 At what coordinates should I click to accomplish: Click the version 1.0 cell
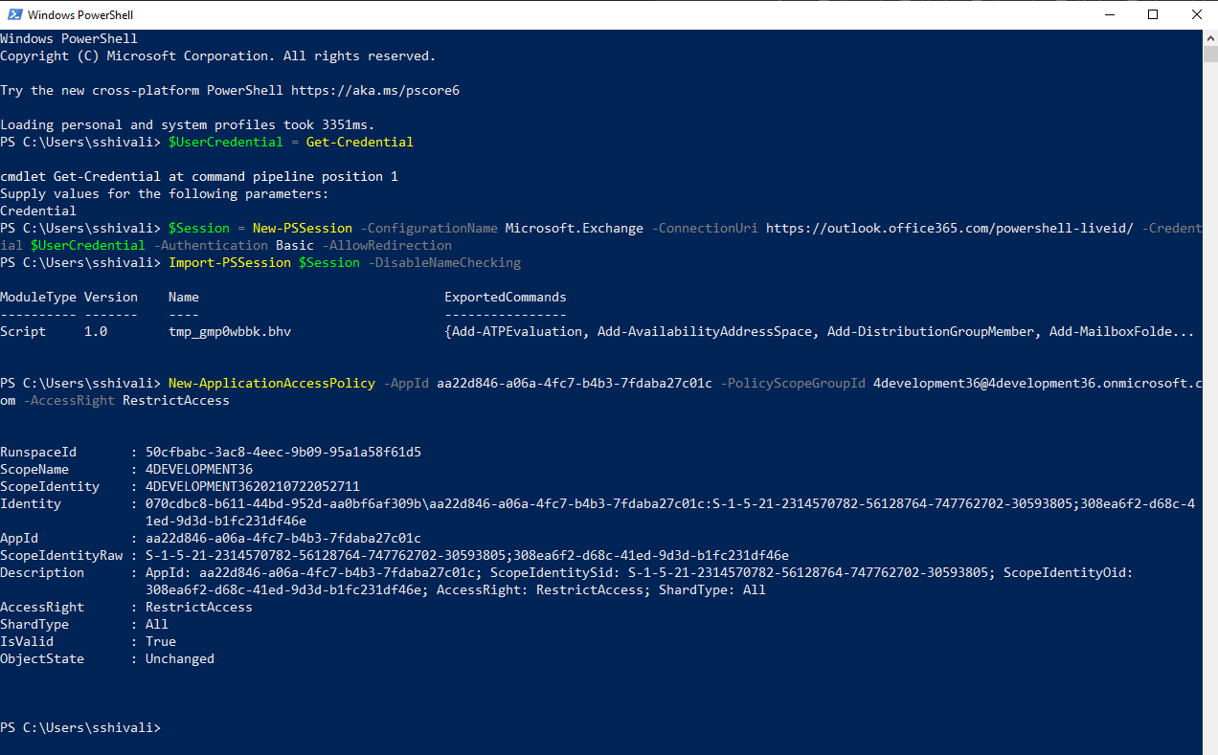[96, 331]
